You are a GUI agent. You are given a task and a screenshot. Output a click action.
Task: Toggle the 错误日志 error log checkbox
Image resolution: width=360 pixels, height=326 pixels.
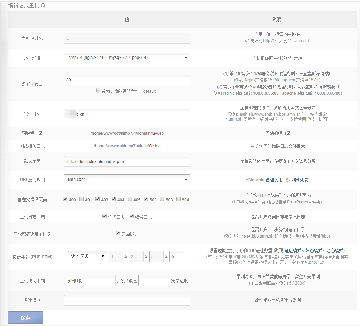pyautogui.click(x=132, y=216)
